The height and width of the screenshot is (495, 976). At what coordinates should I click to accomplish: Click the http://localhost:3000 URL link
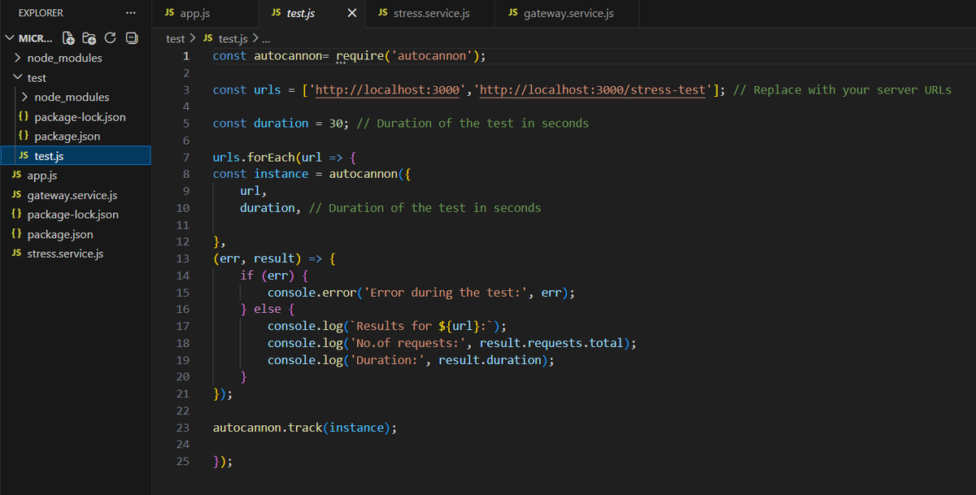[387, 90]
